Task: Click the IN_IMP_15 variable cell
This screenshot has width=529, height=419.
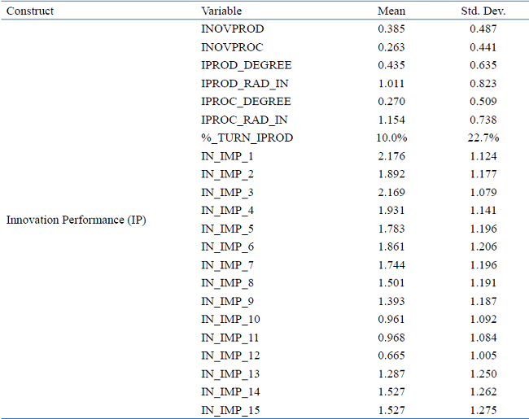Action: tap(230, 410)
